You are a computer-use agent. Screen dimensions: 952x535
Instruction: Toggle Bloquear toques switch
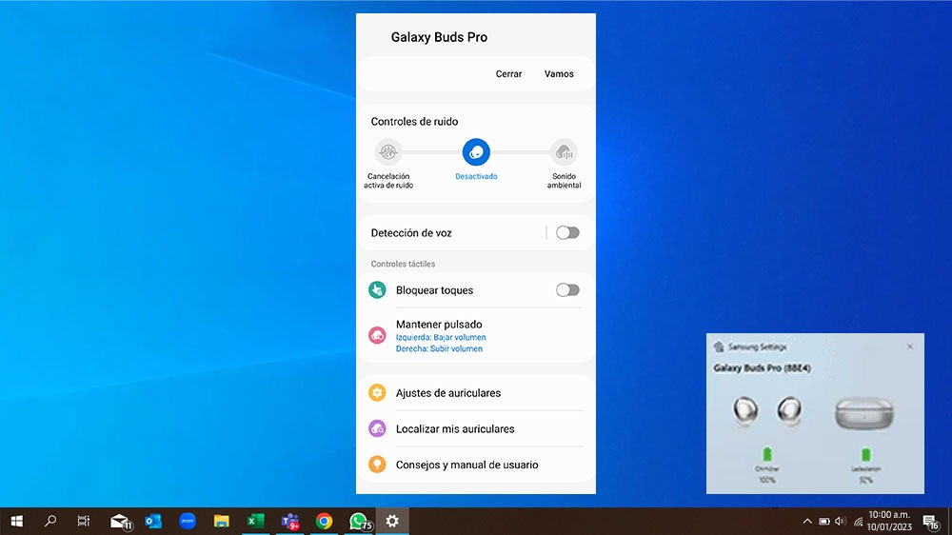click(x=567, y=290)
